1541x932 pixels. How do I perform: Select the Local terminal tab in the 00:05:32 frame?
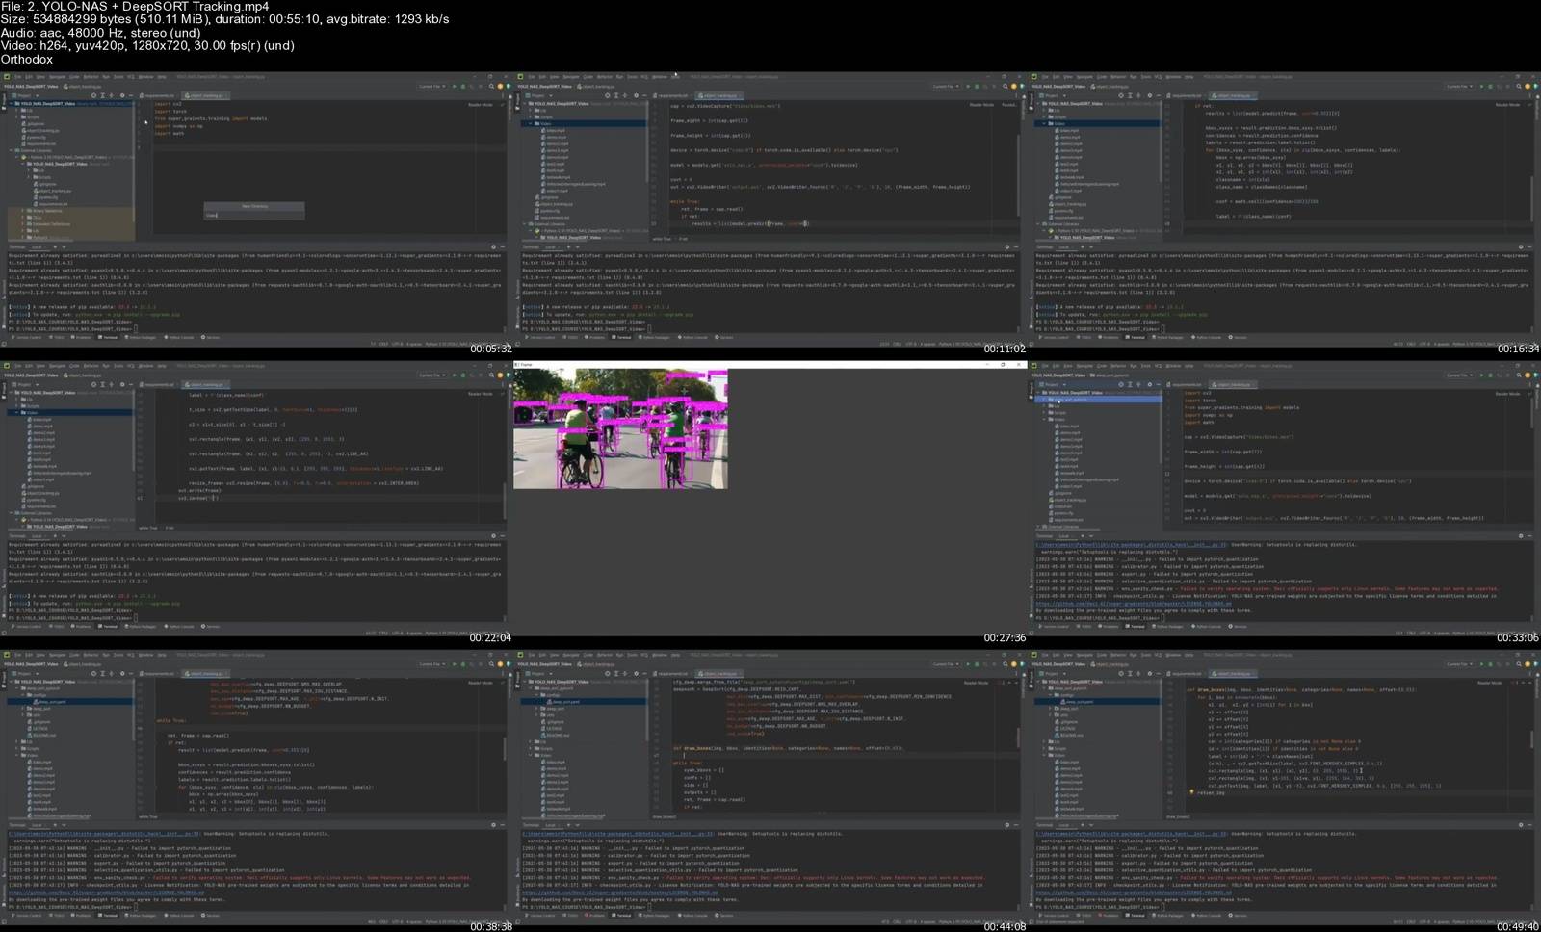39,247
